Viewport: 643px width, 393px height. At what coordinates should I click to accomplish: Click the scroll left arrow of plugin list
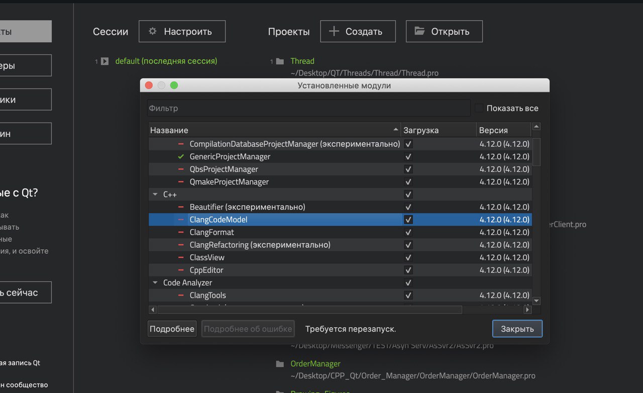coord(153,310)
